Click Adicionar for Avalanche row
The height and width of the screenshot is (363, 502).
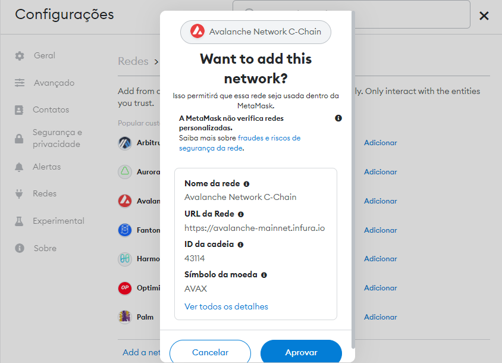pyautogui.click(x=380, y=201)
